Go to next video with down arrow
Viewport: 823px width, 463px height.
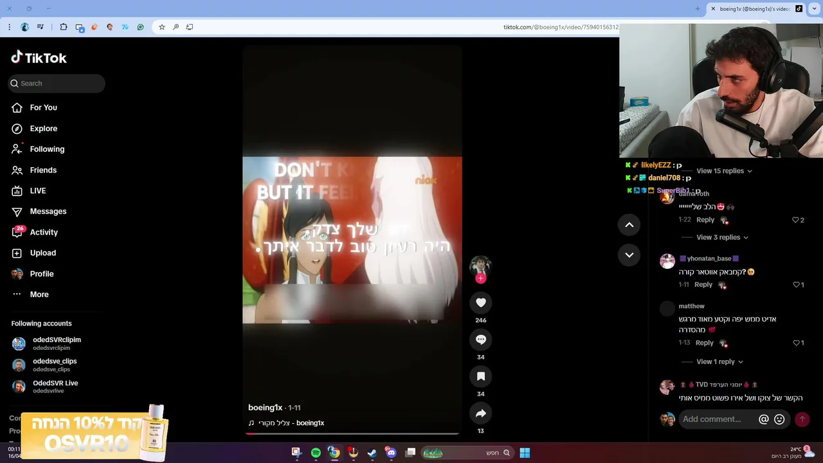(629, 255)
